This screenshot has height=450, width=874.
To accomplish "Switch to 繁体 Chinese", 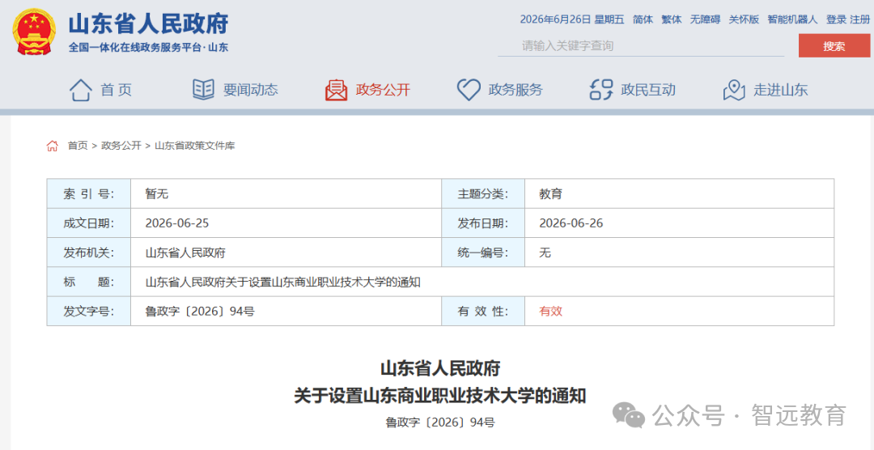I will 671,19.
